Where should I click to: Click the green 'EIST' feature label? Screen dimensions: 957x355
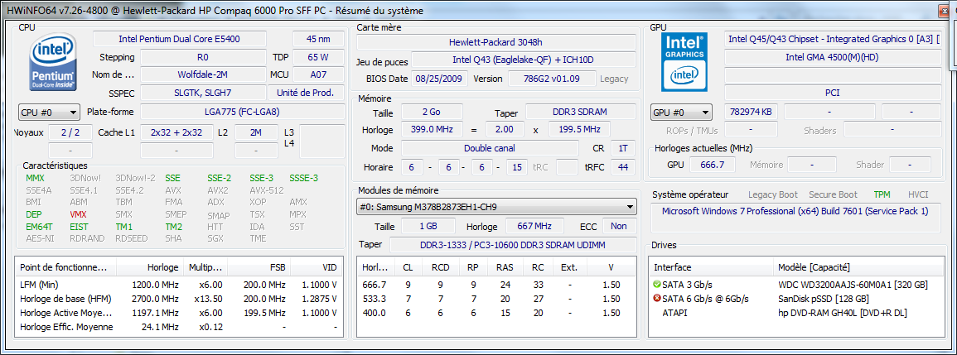79,226
